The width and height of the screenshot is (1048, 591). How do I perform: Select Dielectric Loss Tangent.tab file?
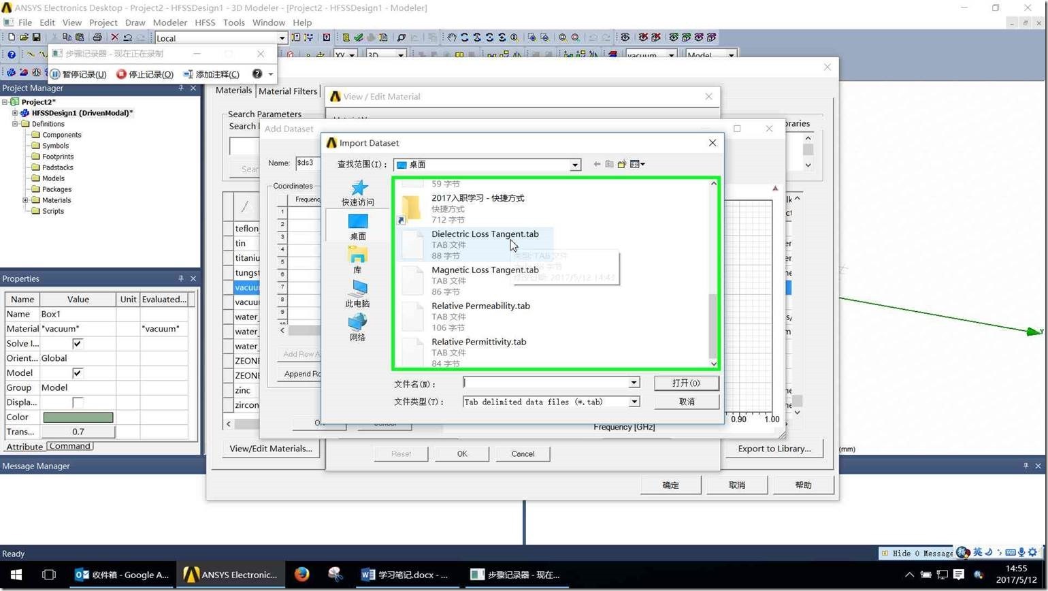point(476,244)
